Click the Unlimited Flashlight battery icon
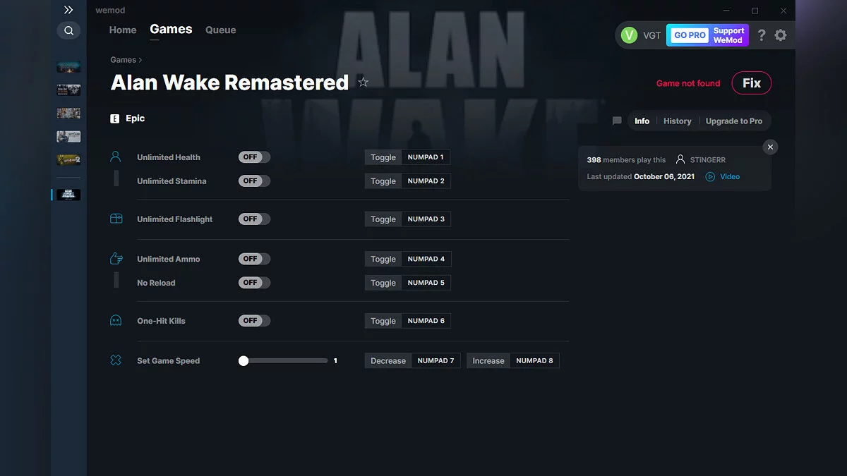847x476 pixels. coord(115,219)
